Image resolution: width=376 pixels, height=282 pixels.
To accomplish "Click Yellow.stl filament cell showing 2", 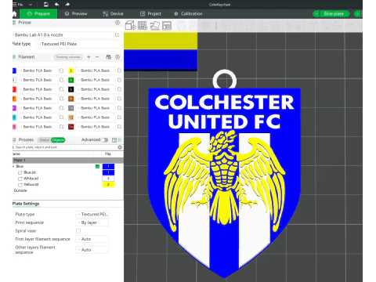I will [108, 185].
